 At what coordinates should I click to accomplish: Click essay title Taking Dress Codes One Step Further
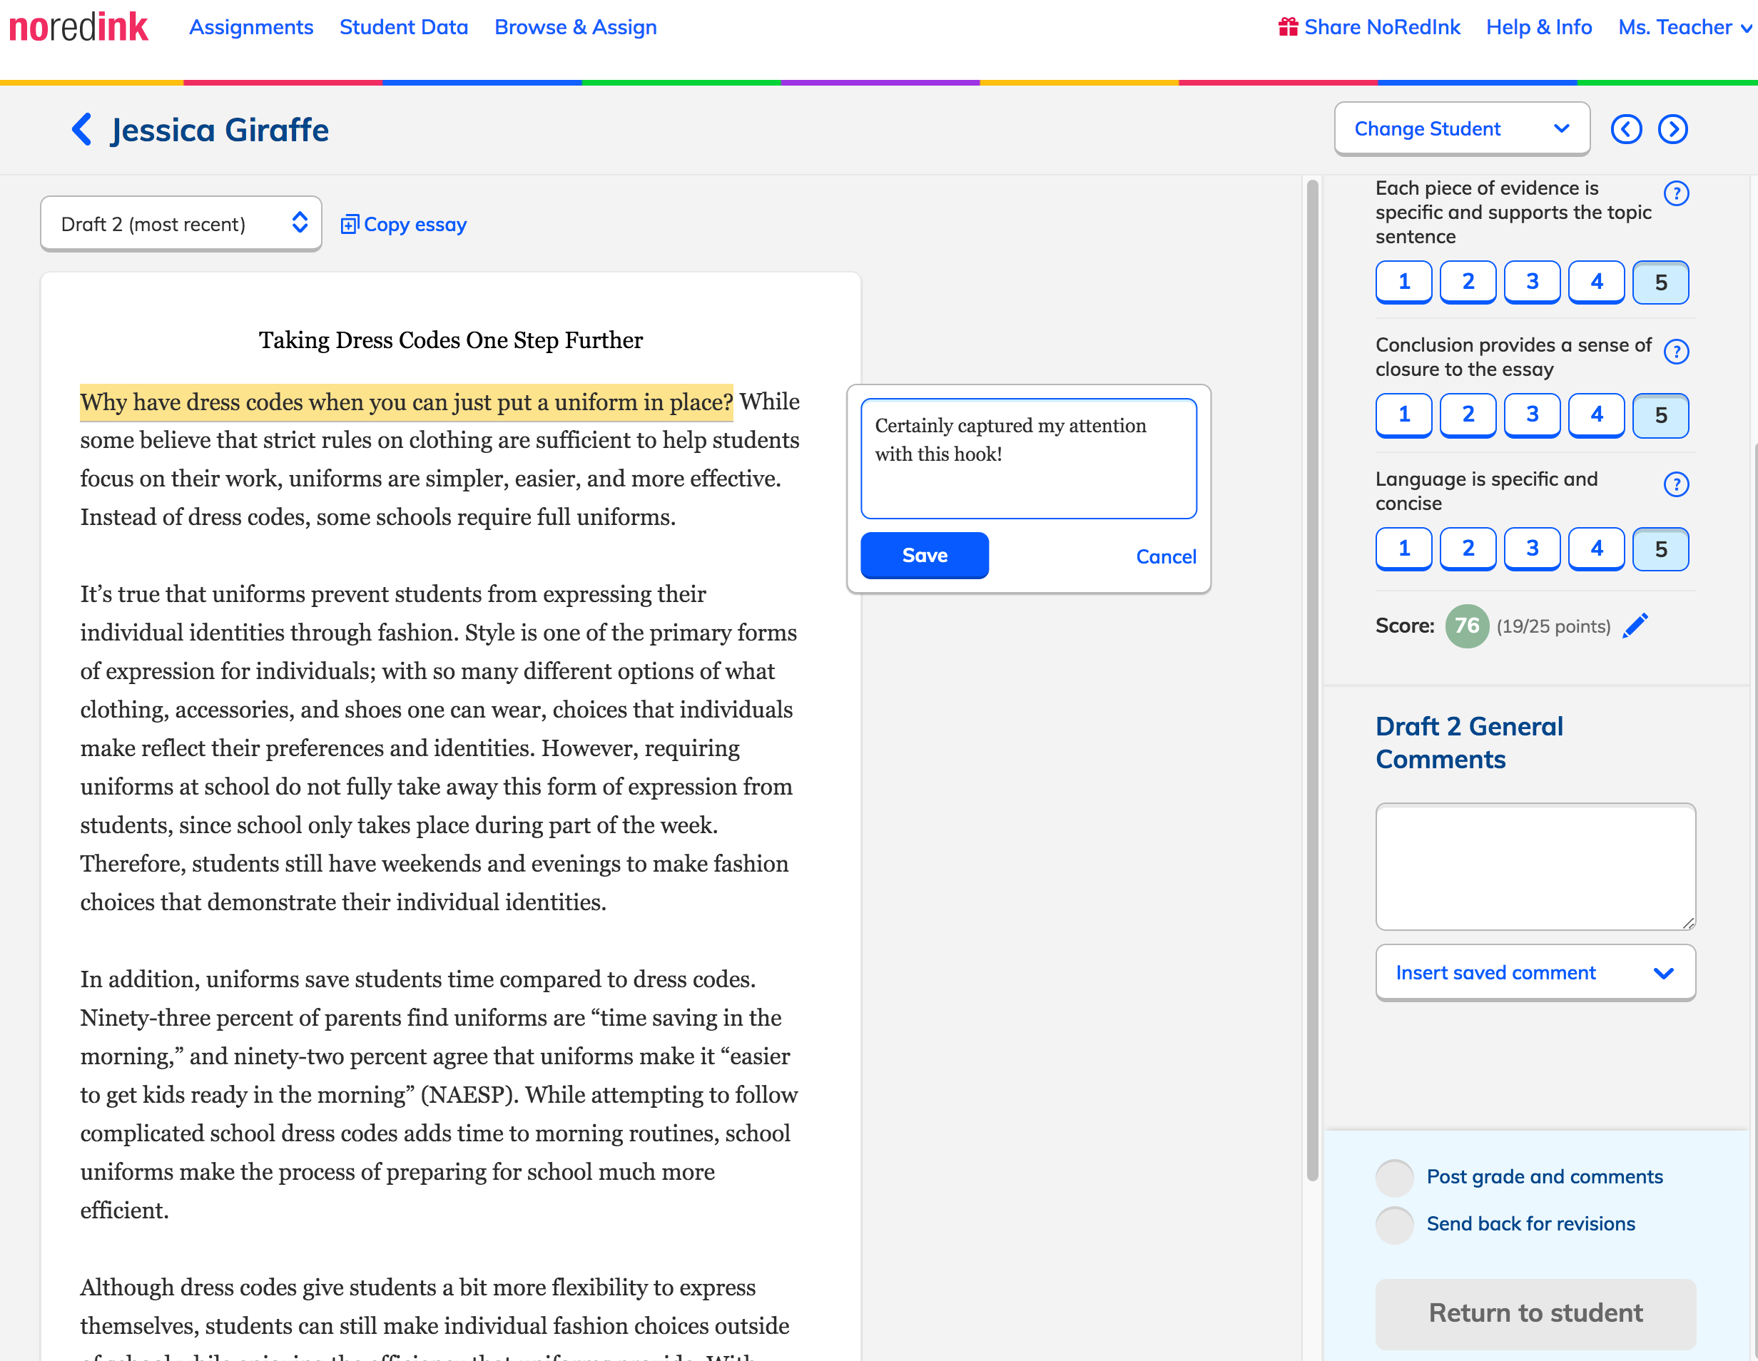coord(451,340)
